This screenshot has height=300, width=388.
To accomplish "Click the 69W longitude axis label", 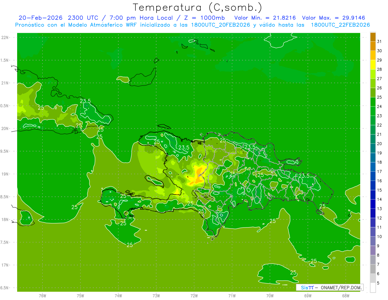I will tap(308, 296).
